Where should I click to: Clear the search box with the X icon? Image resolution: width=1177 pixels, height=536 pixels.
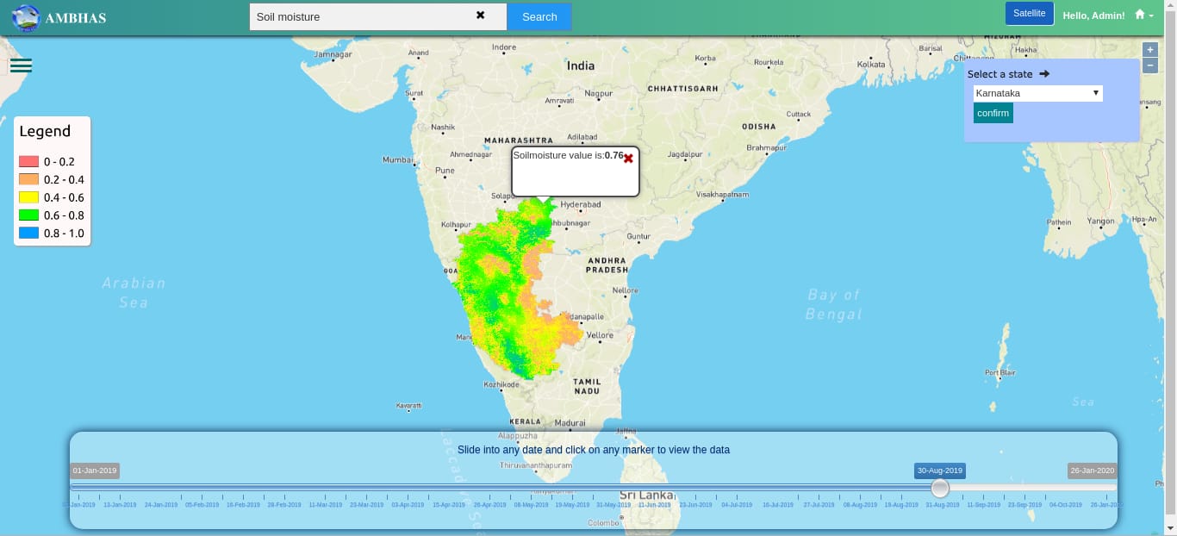pos(480,16)
